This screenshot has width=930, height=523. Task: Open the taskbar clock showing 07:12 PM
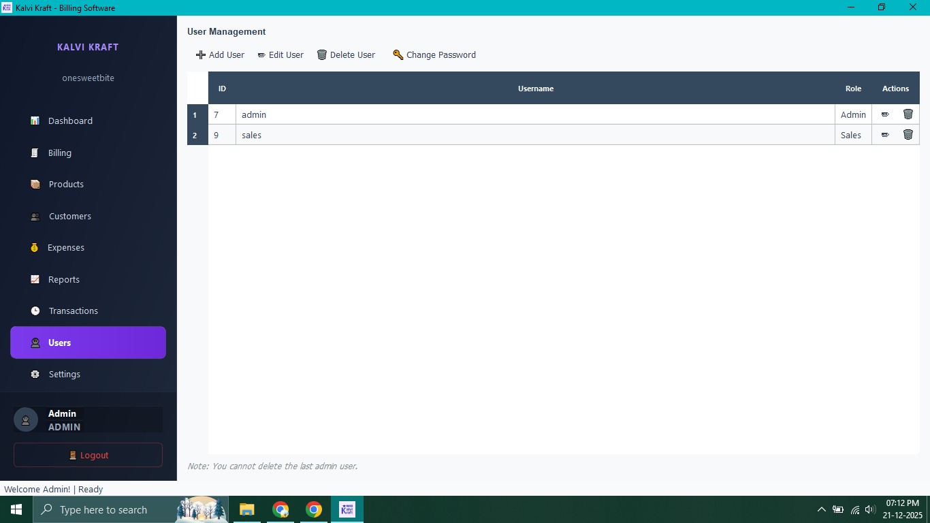click(x=903, y=509)
